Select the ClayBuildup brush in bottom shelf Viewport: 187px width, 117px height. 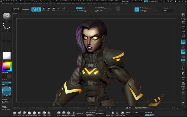[x=29, y=113]
